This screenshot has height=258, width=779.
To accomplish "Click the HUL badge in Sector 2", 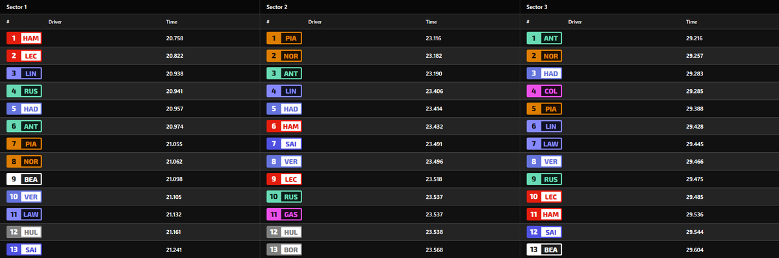I will click(x=284, y=232).
